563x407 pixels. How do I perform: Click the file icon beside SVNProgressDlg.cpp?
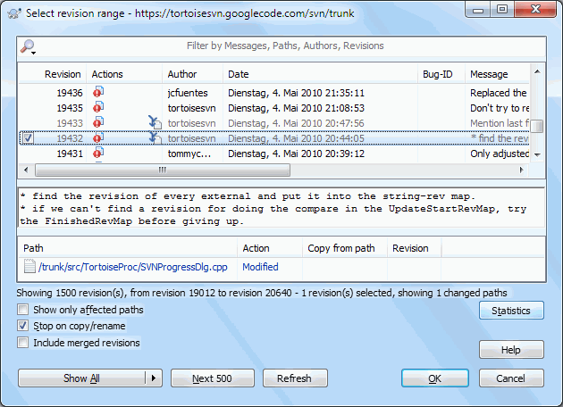tap(29, 267)
